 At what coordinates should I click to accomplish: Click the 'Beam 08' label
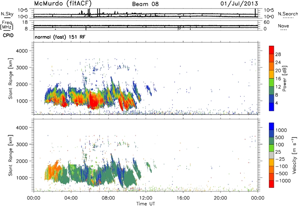click(145, 4)
